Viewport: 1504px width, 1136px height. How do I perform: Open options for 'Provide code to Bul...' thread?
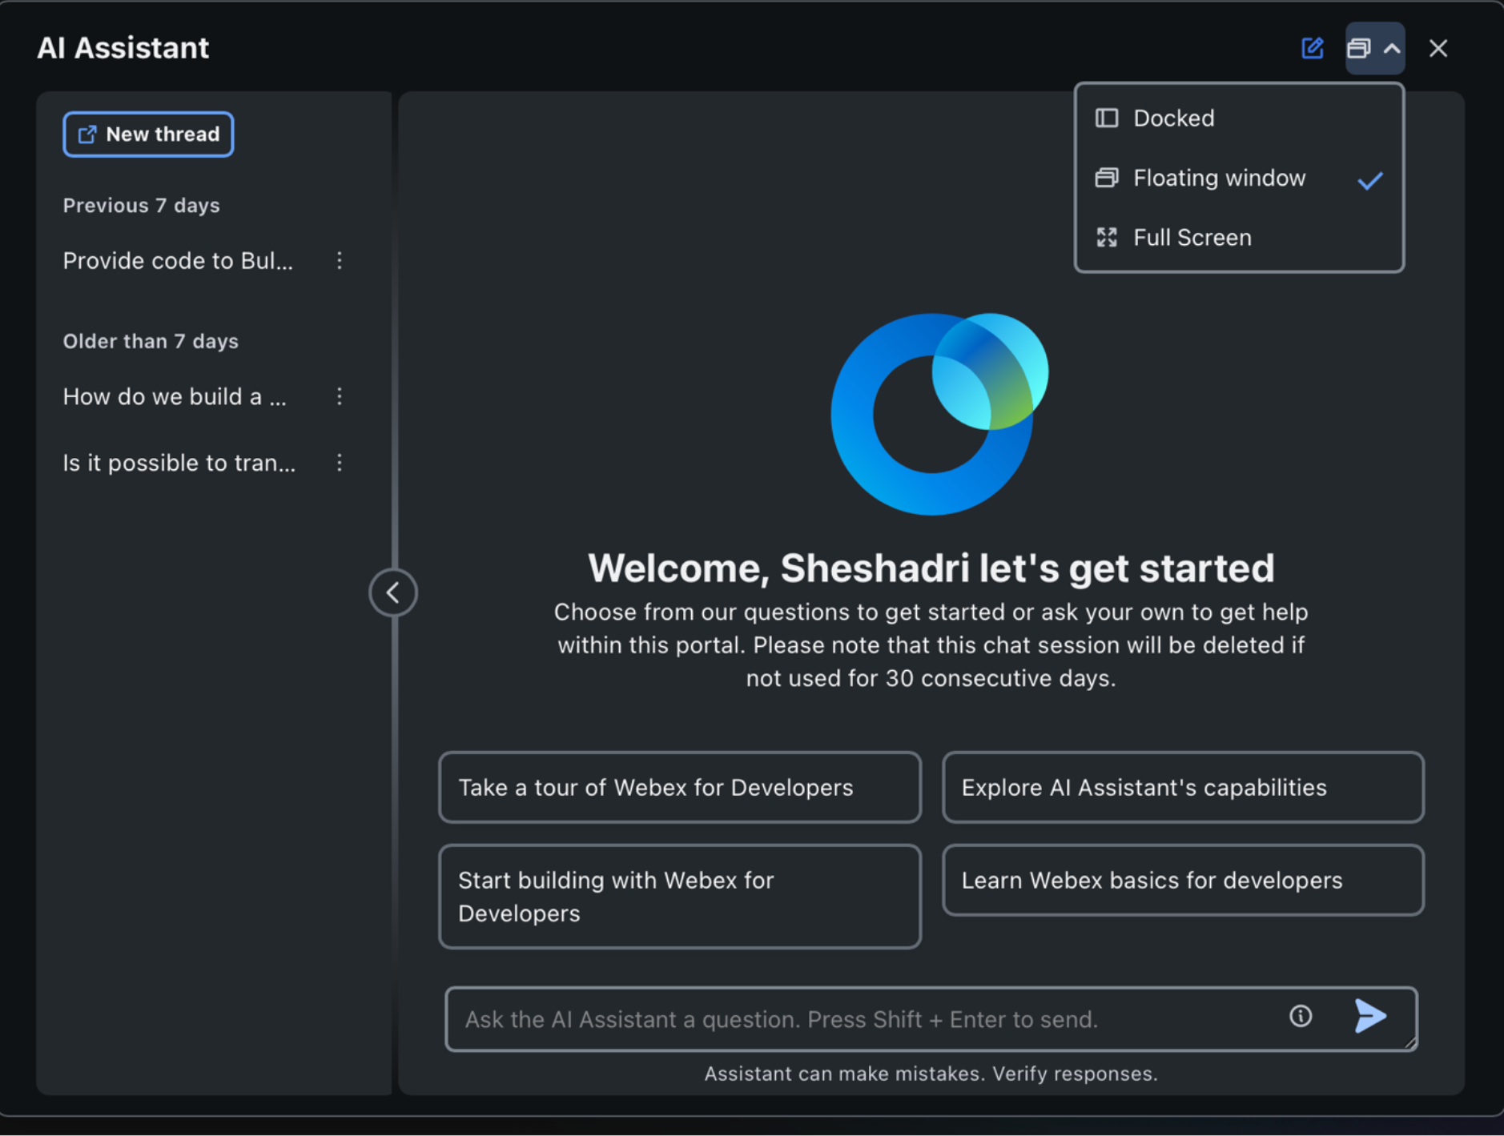[340, 261]
